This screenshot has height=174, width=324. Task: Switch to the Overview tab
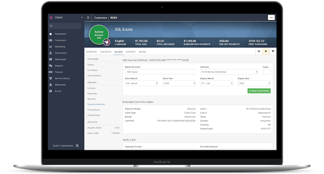click(x=91, y=52)
